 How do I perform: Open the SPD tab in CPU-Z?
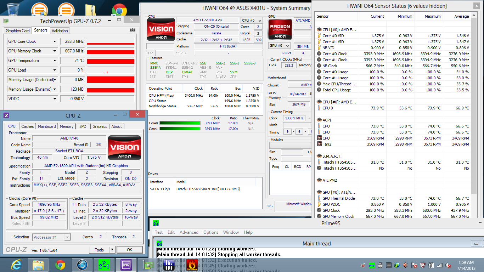pos(83,126)
